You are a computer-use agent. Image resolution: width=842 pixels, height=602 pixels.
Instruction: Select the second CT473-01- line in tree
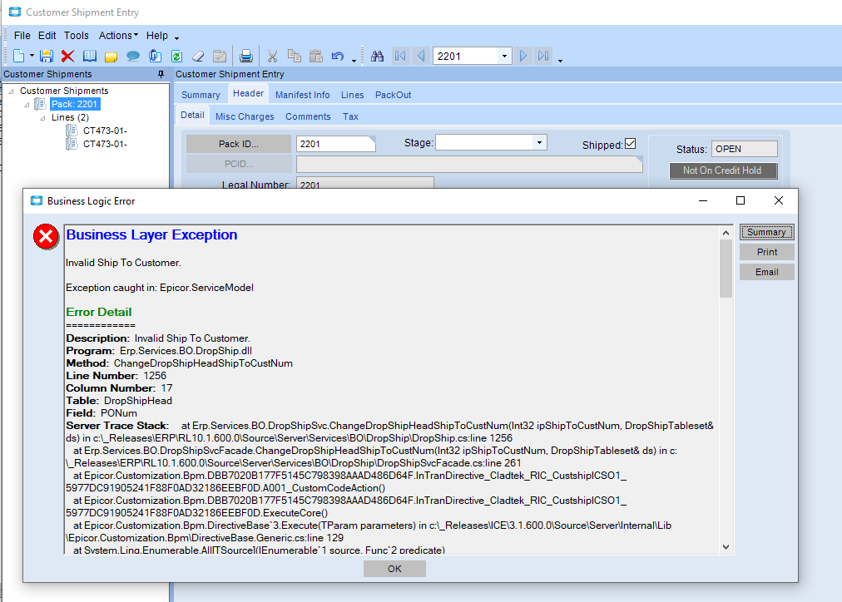(x=105, y=144)
